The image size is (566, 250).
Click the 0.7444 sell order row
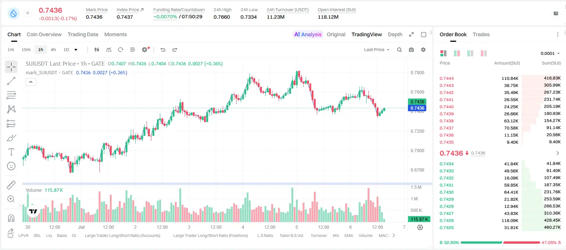[x=500, y=78]
